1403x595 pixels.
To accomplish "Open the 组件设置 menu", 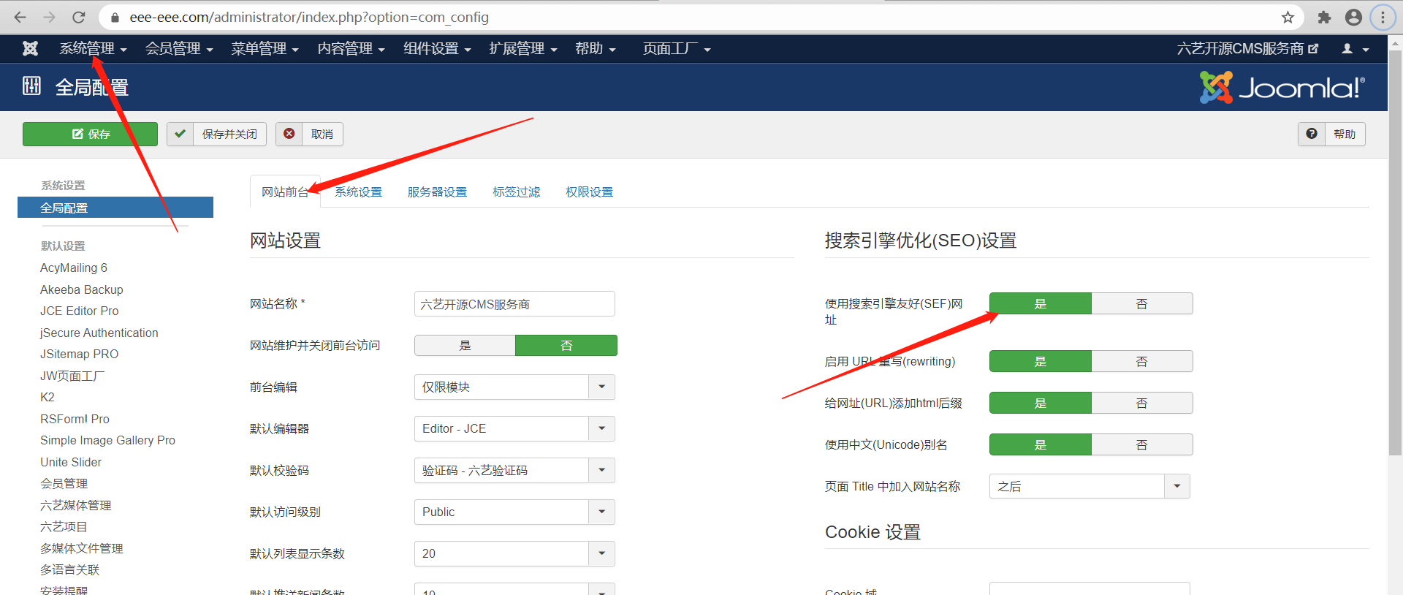I will 437,48.
